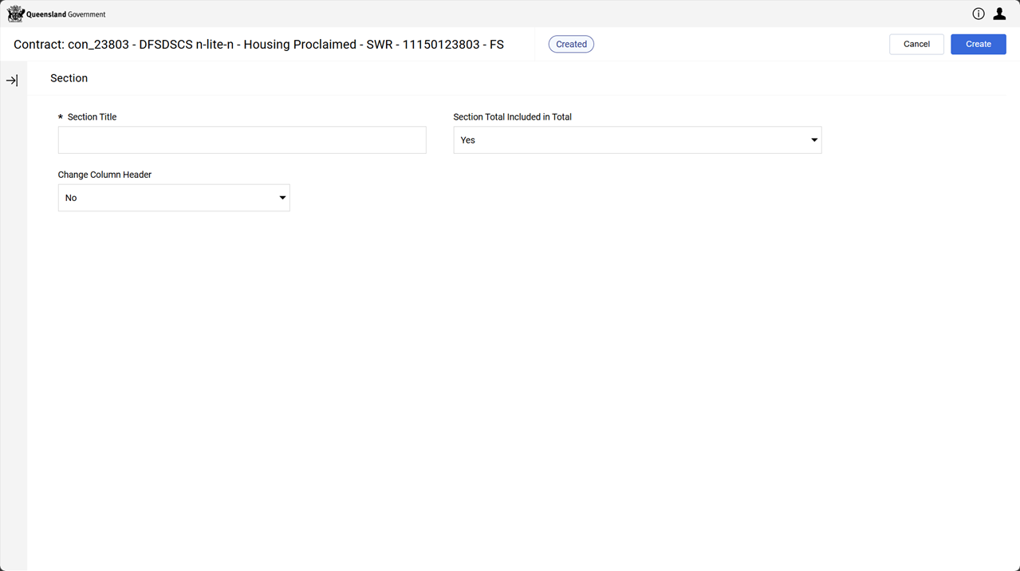1020x571 pixels.
Task: Click the 'Created' status badge
Action: (x=571, y=45)
